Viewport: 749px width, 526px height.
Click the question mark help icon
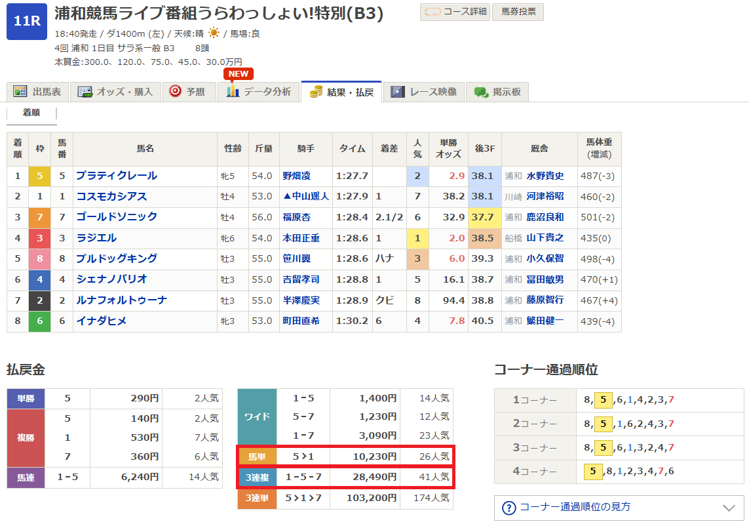(509, 508)
